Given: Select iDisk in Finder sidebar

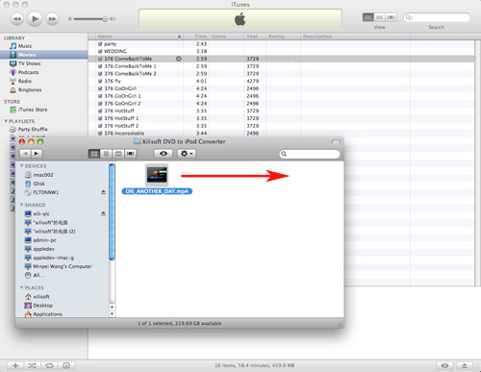Looking at the screenshot, I should click(35, 184).
